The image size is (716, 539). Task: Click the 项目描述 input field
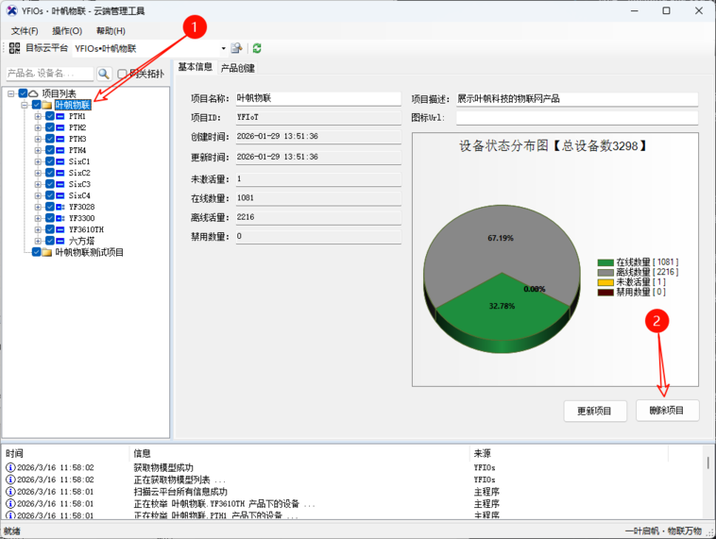pos(577,99)
